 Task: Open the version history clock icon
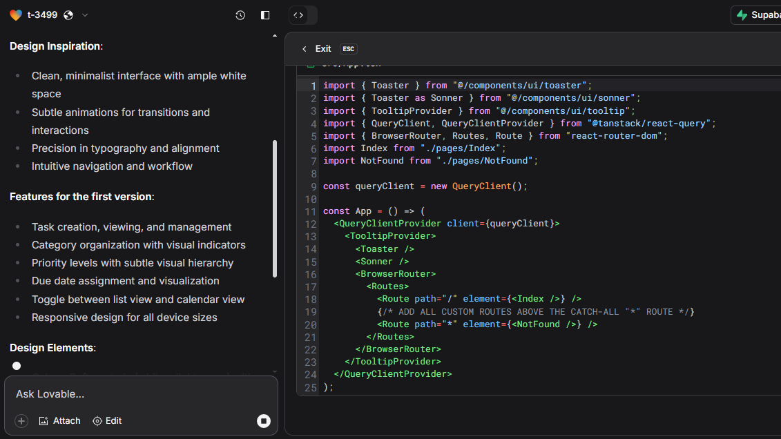[x=240, y=15]
